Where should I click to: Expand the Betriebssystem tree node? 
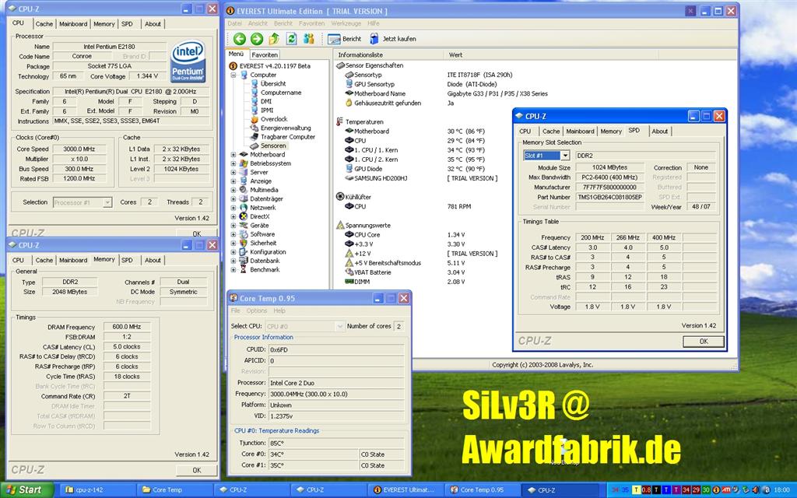[x=233, y=163]
